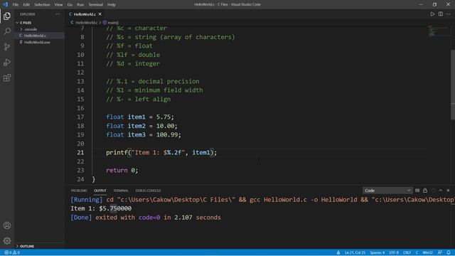This screenshot has width=455, height=256.
Task: Place cursor on line 21 printf statement
Action: pyautogui.click(x=161, y=152)
